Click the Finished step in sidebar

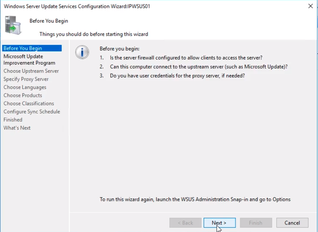coord(13,120)
